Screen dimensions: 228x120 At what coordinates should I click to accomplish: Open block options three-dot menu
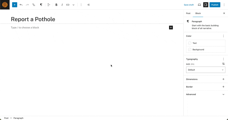(81, 5)
